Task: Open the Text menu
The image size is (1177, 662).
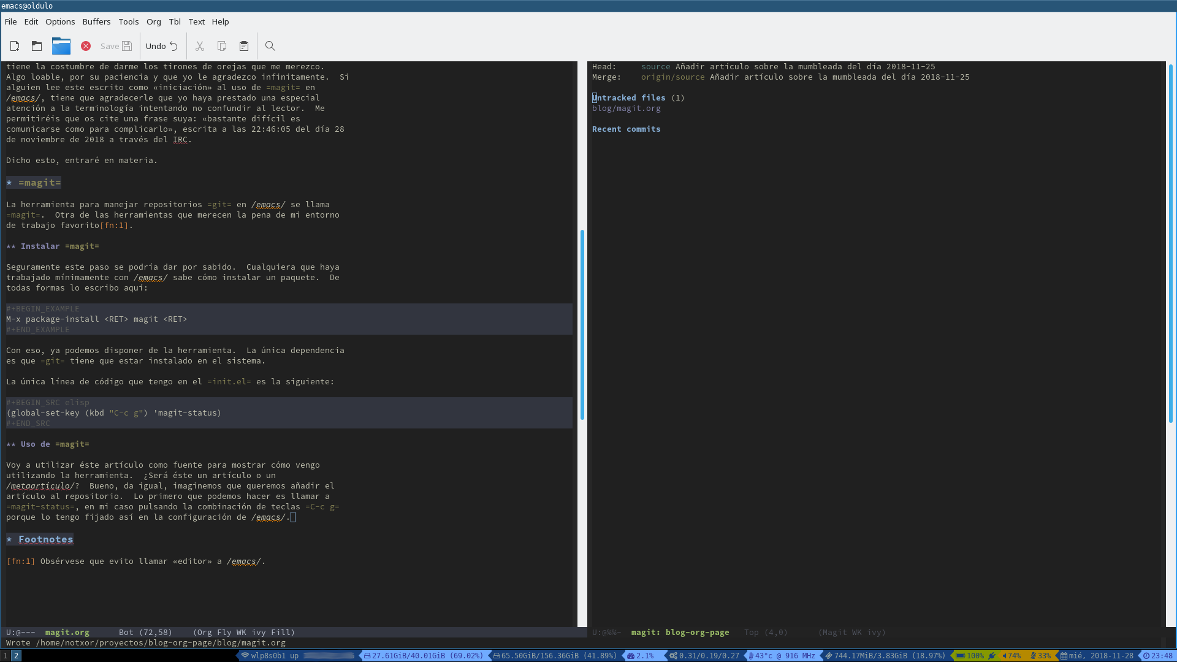Action: (x=197, y=21)
